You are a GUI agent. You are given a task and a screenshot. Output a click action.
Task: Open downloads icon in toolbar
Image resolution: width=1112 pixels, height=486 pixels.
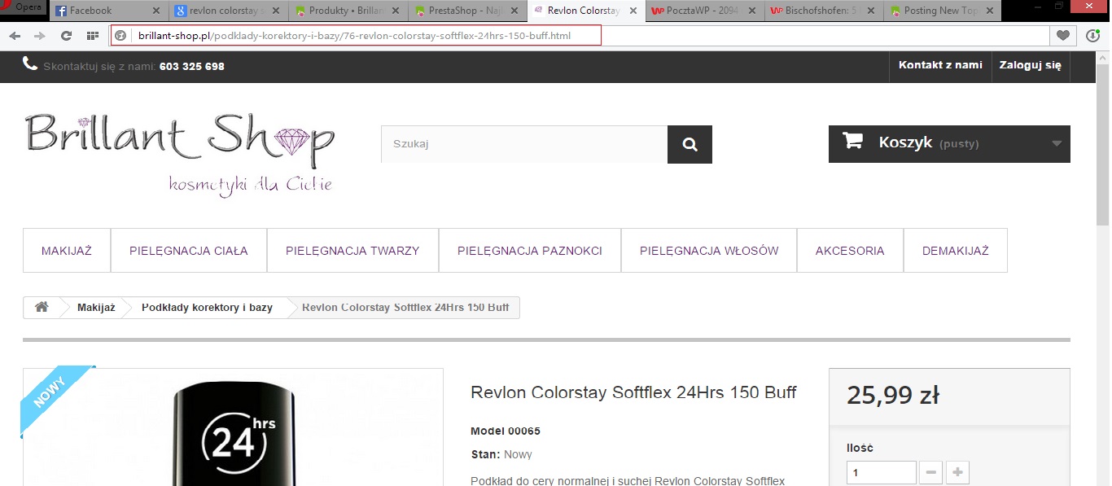pos(1093,36)
